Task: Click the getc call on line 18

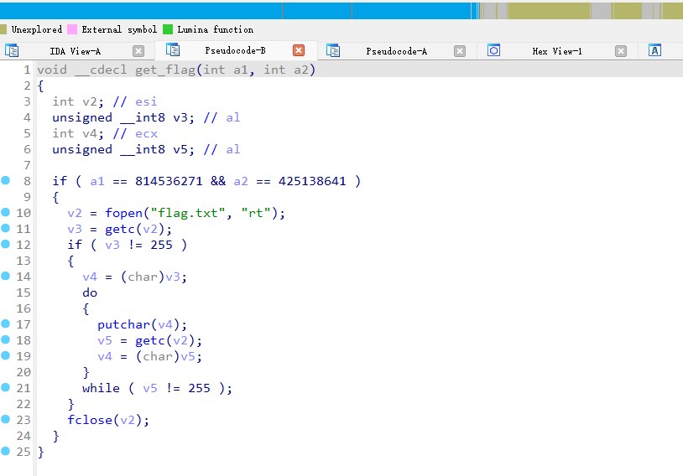Action: 150,341
